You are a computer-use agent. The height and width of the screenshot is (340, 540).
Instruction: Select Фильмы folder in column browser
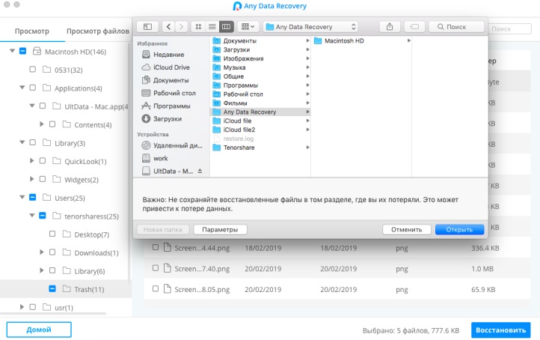pyautogui.click(x=260, y=103)
